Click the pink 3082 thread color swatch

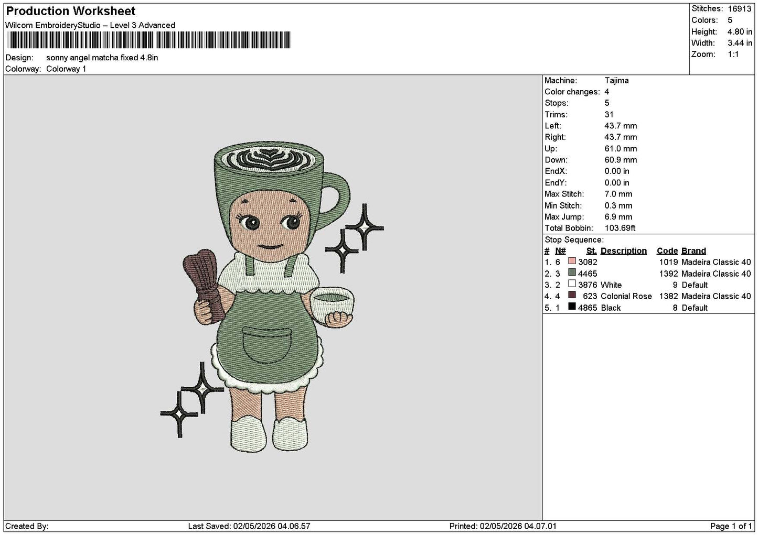[572, 261]
